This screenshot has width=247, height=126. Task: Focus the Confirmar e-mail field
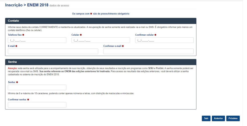point(148,51)
